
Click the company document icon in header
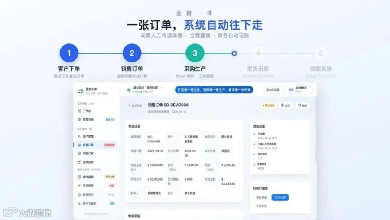[129, 90]
